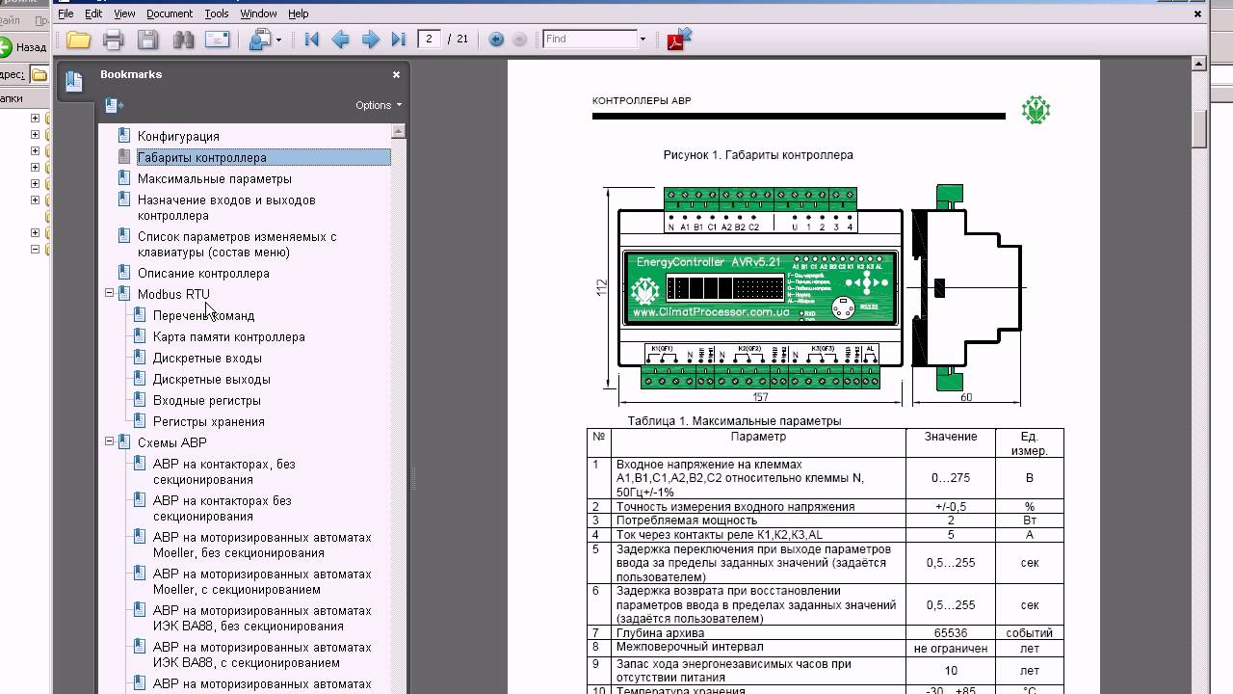Click the Назад back button in Explorer window
The width and height of the screenshot is (1233, 694).
[x=23, y=46]
